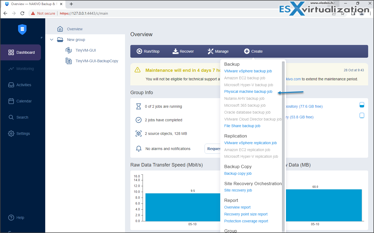Image resolution: width=374 pixels, height=233 pixels.
Task: Choose File Share backup job
Action: [x=242, y=126]
